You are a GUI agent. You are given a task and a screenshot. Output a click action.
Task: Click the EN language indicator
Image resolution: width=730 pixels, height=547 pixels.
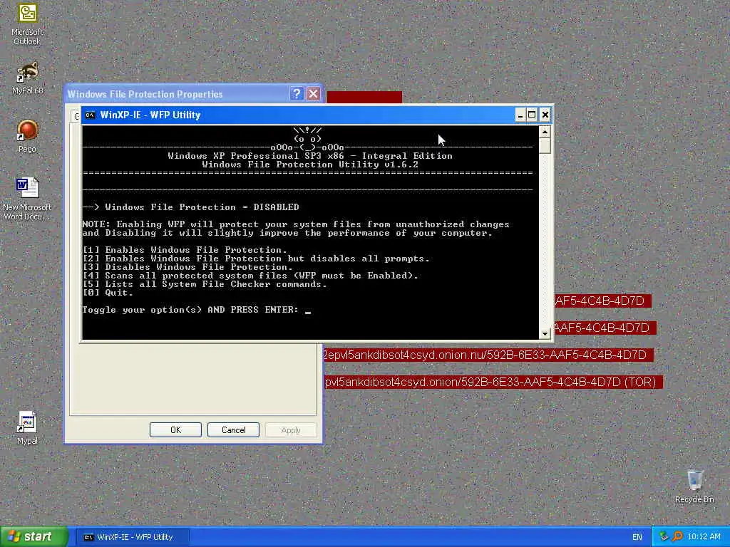tap(637, 537)
